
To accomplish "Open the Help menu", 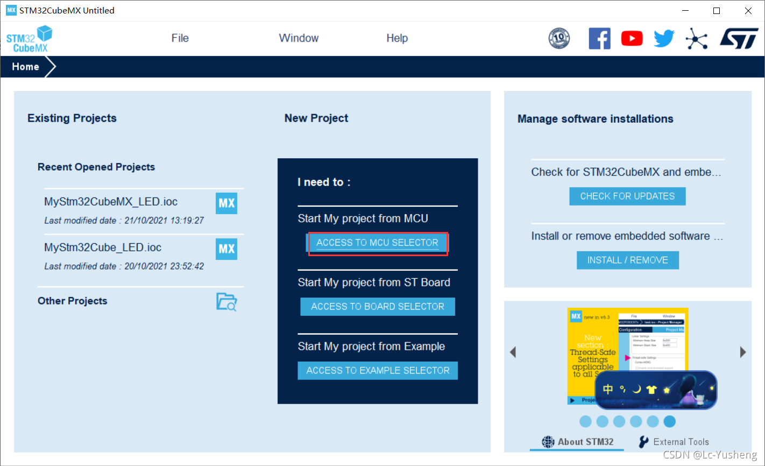I will click(x=397, y=38).
